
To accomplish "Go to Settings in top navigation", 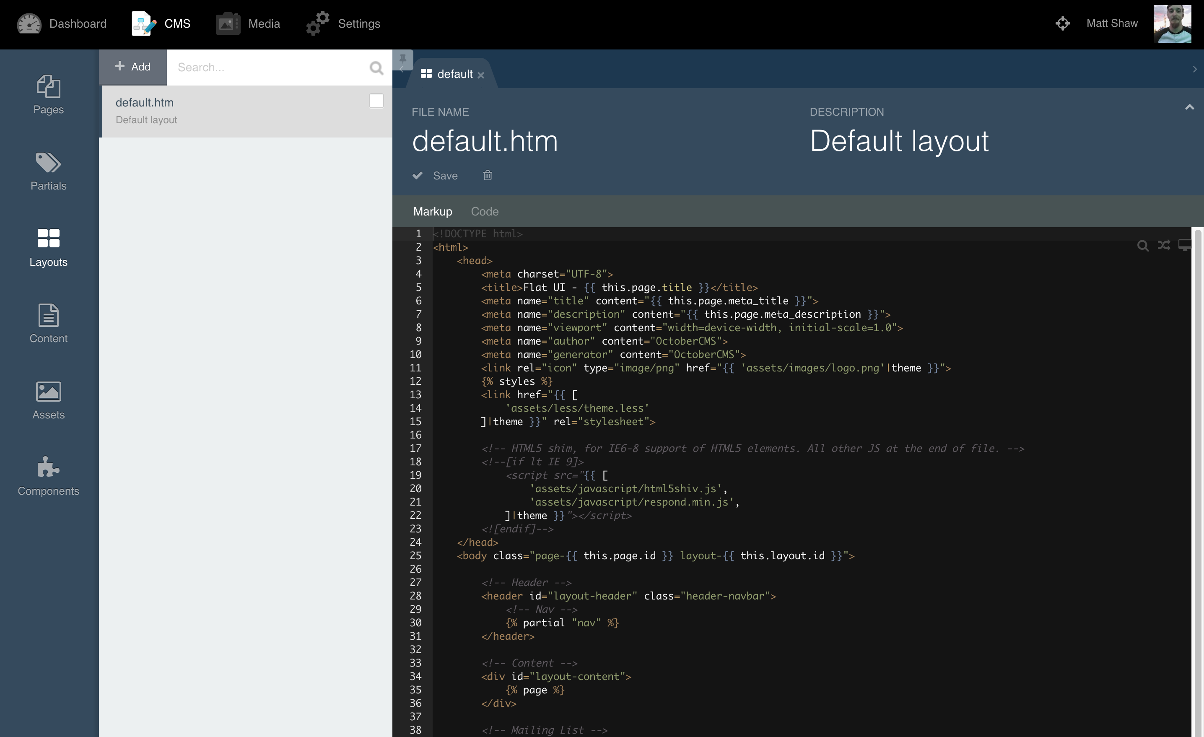I will [x=343, y=23].
